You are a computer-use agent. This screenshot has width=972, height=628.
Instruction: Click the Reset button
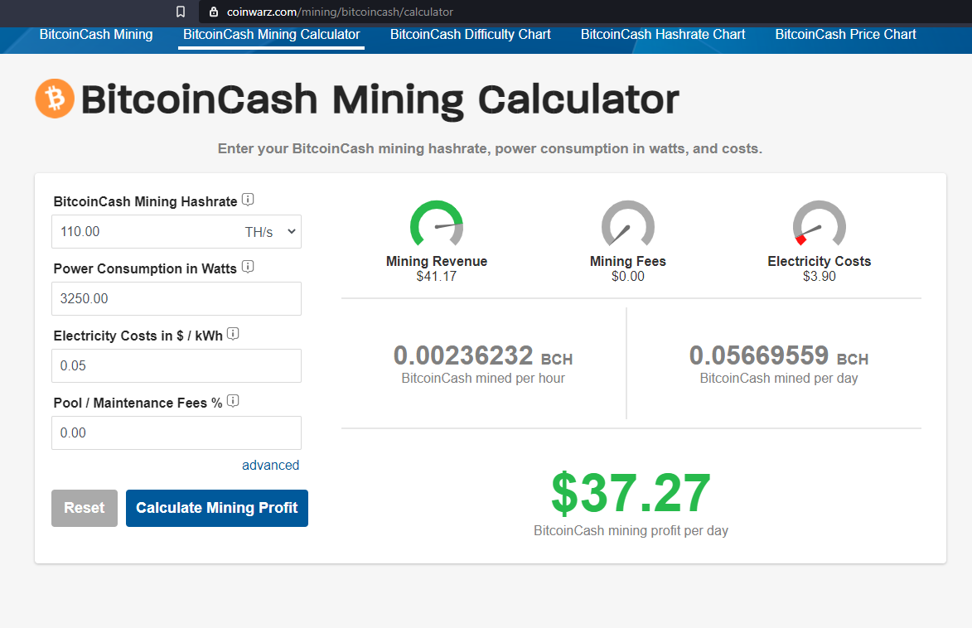coord(85,509)
